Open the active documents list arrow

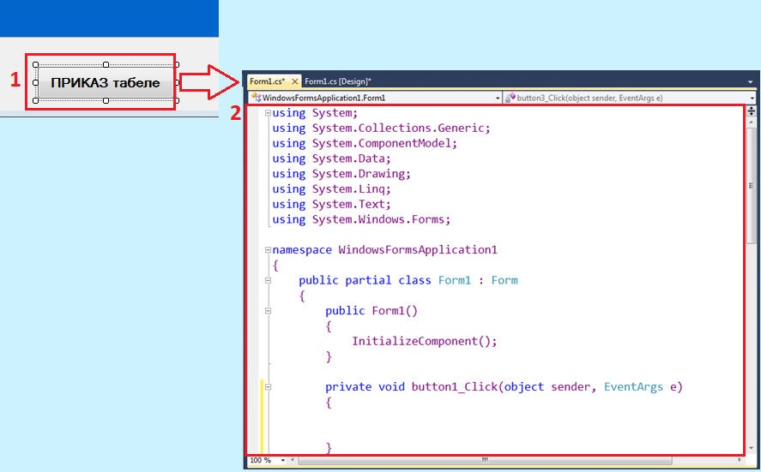pos(752,81)
